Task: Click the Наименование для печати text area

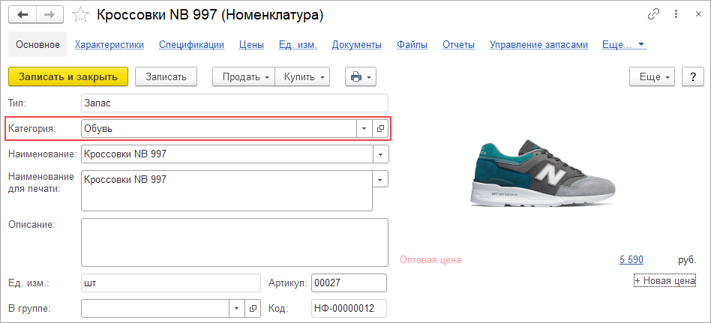Action: (x=226, y=190)
